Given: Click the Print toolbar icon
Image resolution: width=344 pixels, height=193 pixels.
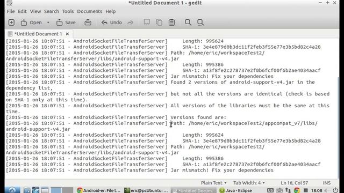Looking at the screenshot, I should click(88, 23).
